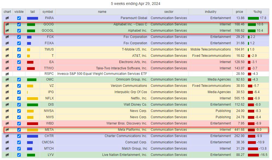272x160 pixels.
Task: Click the sector column header
Action: pyautogui.click(x=169, y=12)
